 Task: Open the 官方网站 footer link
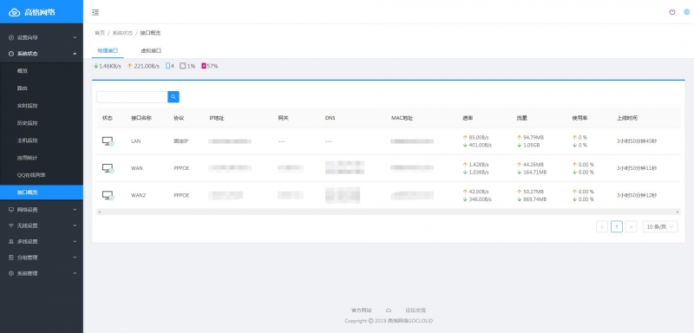coord(361,310)
